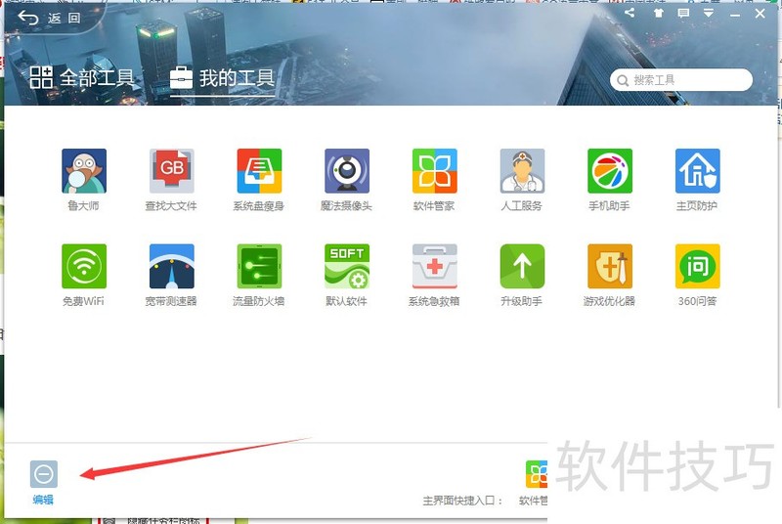Launch the 查找大文件 GB icon

tap(172, 171)
